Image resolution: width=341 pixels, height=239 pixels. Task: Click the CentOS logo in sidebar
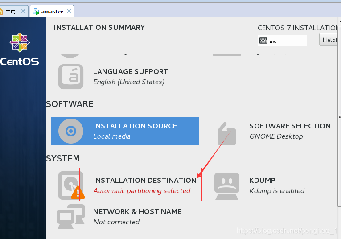pos(20,49)
